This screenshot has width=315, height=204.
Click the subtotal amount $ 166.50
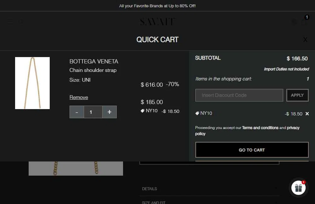click(297, 59)
